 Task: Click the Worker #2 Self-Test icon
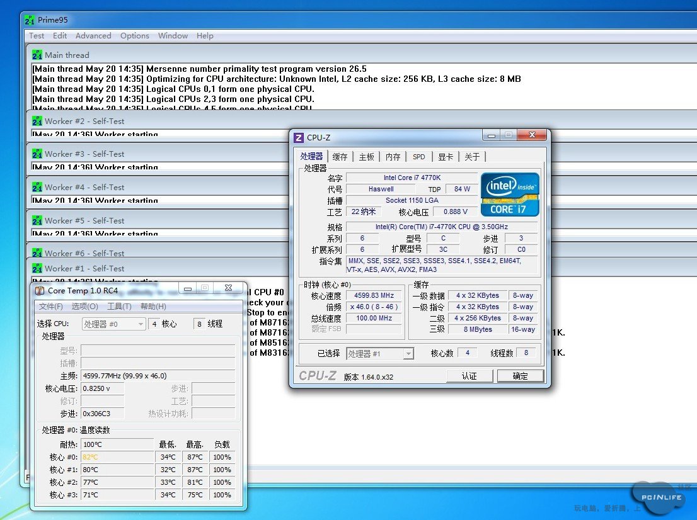pos(37,122)
